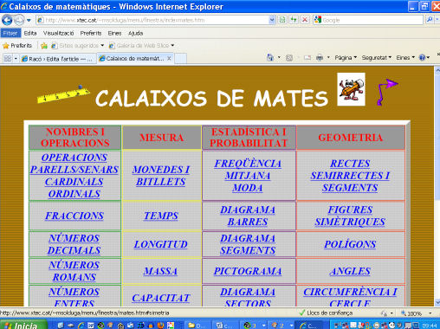Open the Pàgina dropdown menu
The width and height of the screenshot is (440, 329).
[x=346, y=58]
